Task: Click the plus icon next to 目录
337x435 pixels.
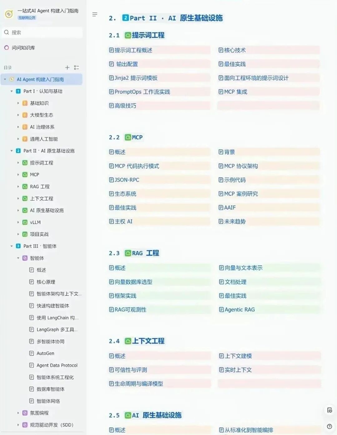Action: [x=67, y=67]
